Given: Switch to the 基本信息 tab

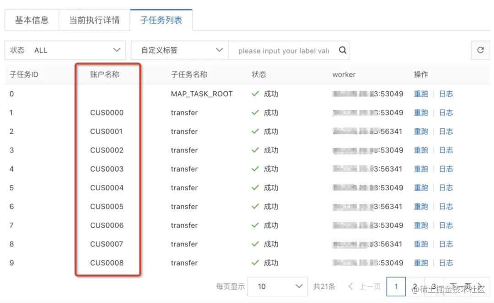Looking at the screenshot, I should [32, 20].
